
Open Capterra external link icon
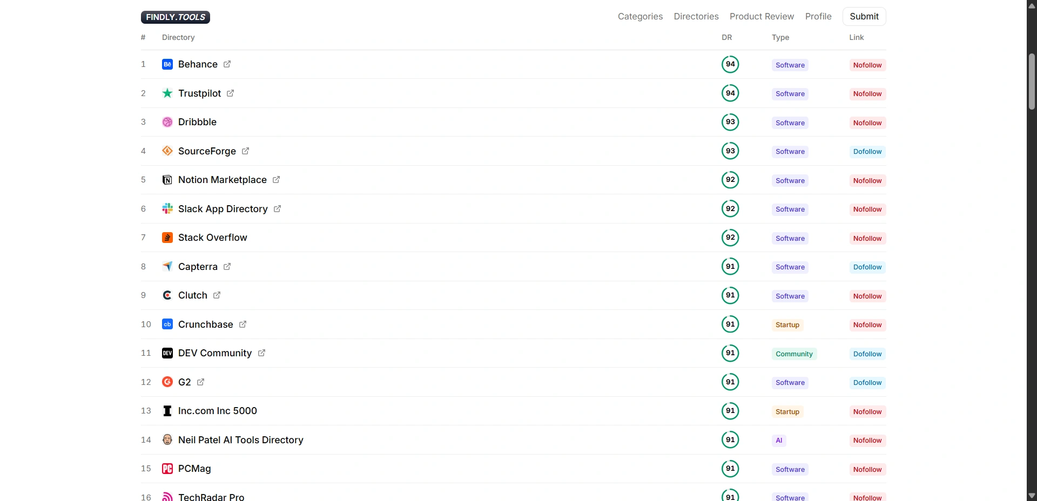click(x=227, y=267)
